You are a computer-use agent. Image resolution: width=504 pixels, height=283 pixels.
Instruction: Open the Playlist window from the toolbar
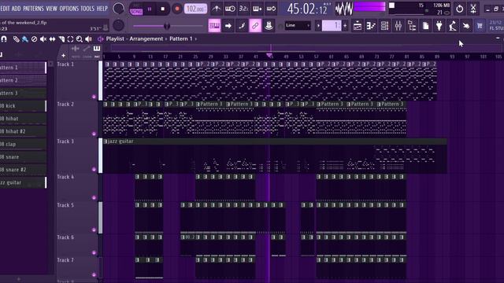click(357, 26)
